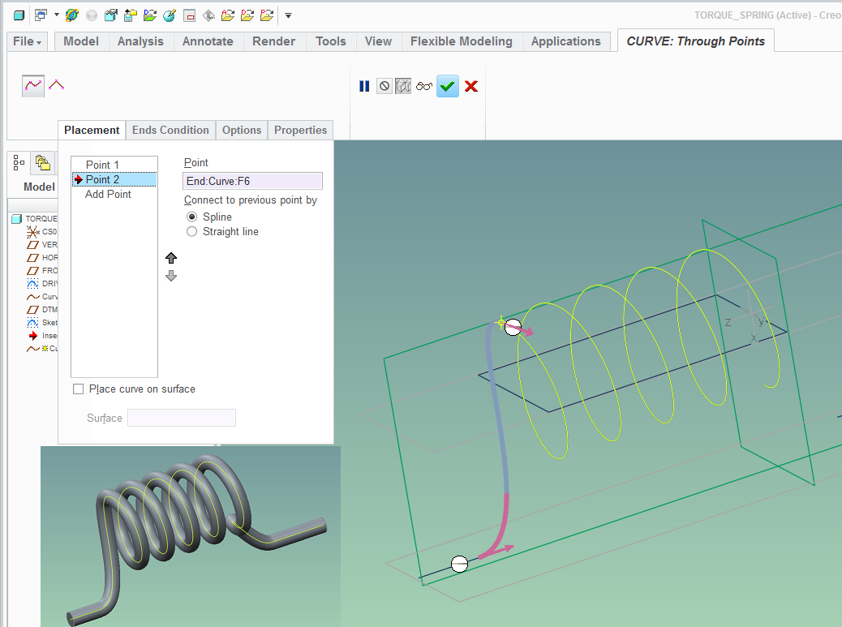Open the Annotate ribbon tab
Image resolution: width=842 pixels, height=627 pixels.
click(x=208, y=41)
